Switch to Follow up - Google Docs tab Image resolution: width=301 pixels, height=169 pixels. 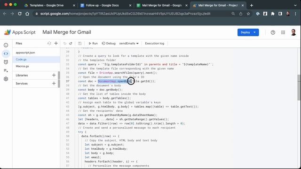point(102,5)
